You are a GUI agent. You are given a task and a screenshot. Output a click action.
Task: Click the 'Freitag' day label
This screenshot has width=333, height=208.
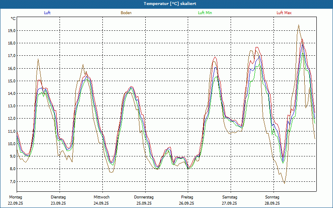tap(187, 197)
